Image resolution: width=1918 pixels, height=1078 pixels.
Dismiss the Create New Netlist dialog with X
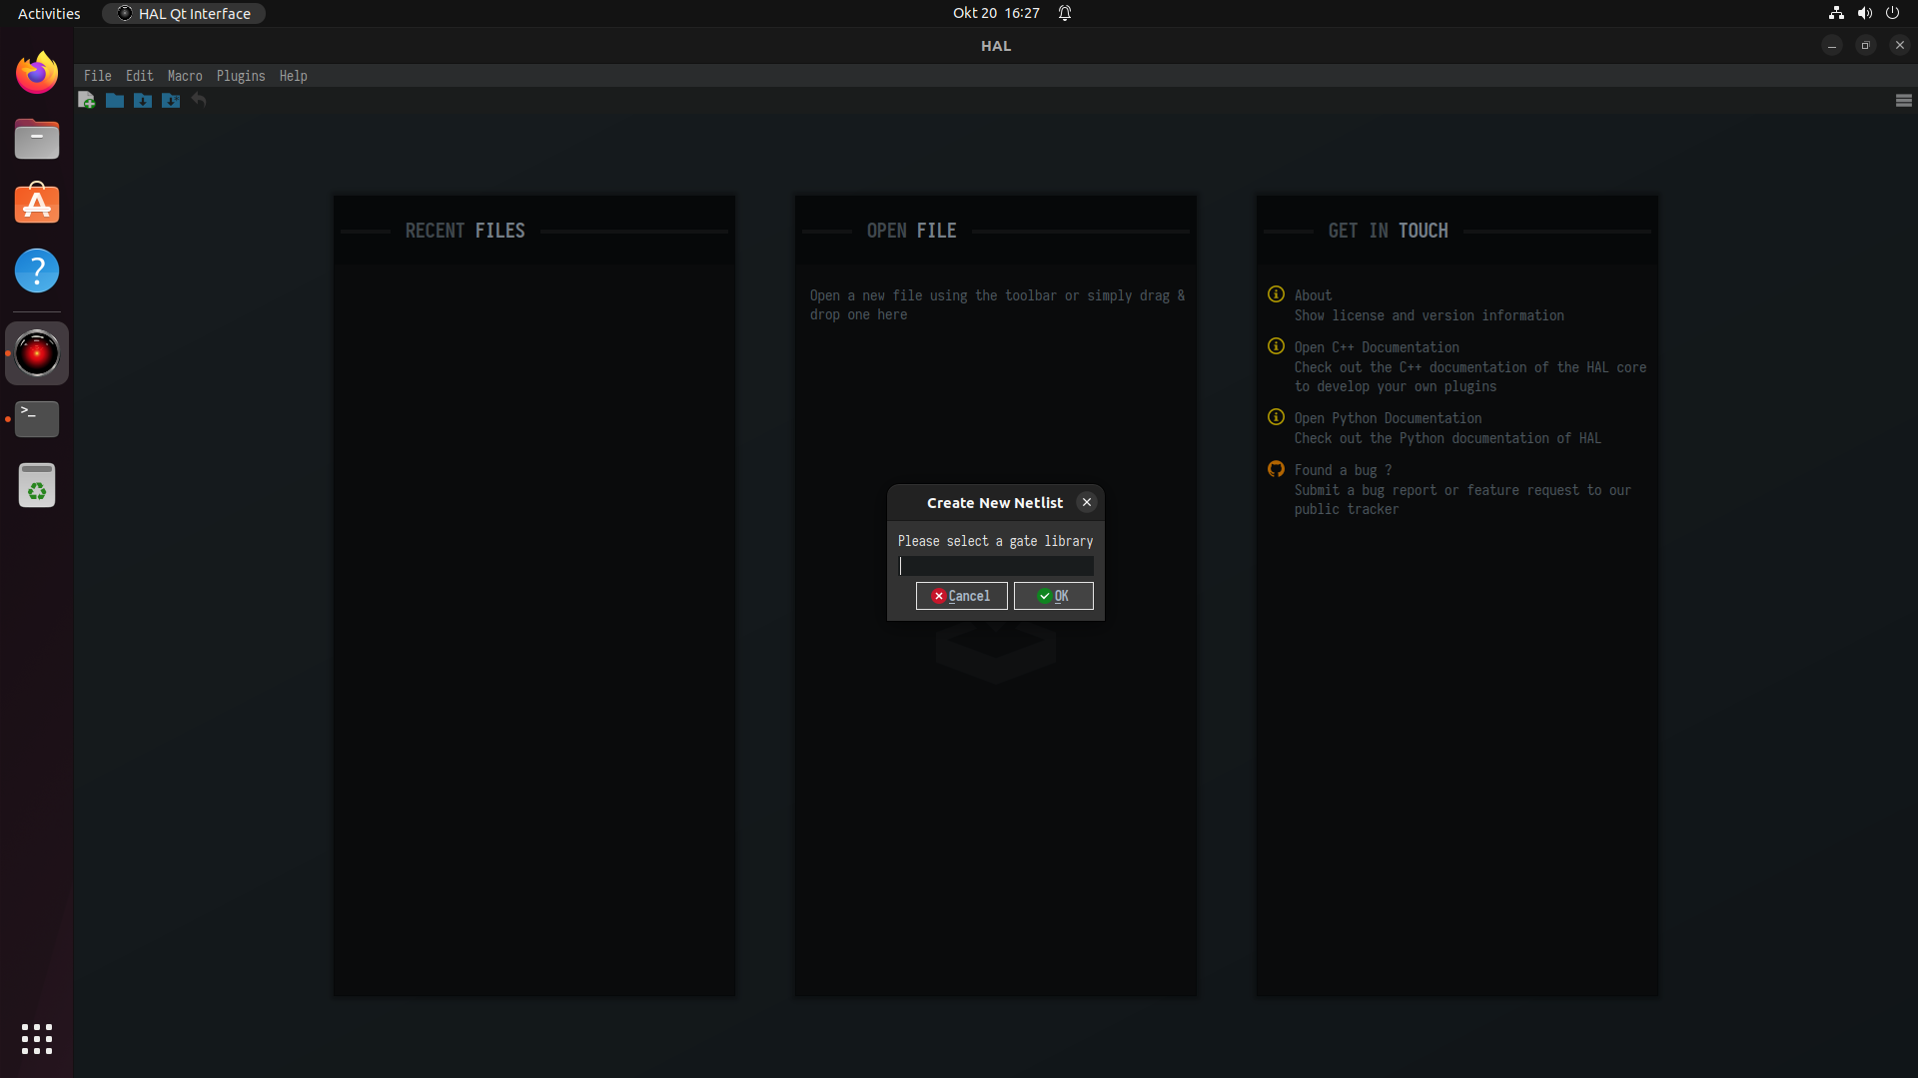1086,502
